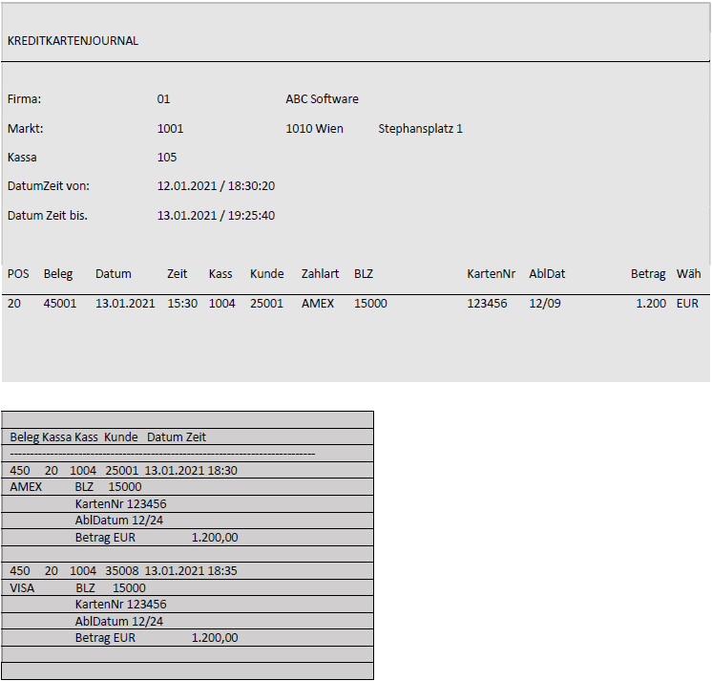Image resolution: width=712 pixels, height=681 pixels.
Task: Select the customer number 35008
Action: [x=121, y=570]
